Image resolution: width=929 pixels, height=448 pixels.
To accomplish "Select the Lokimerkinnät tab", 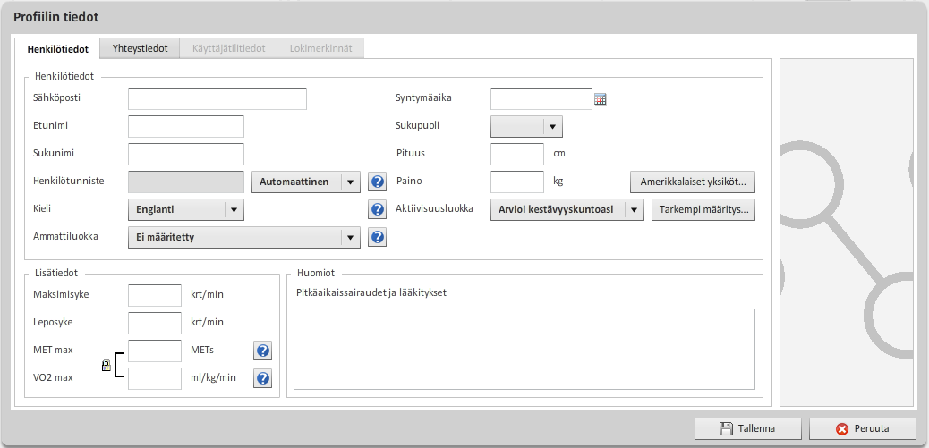I will coord(320,48).
